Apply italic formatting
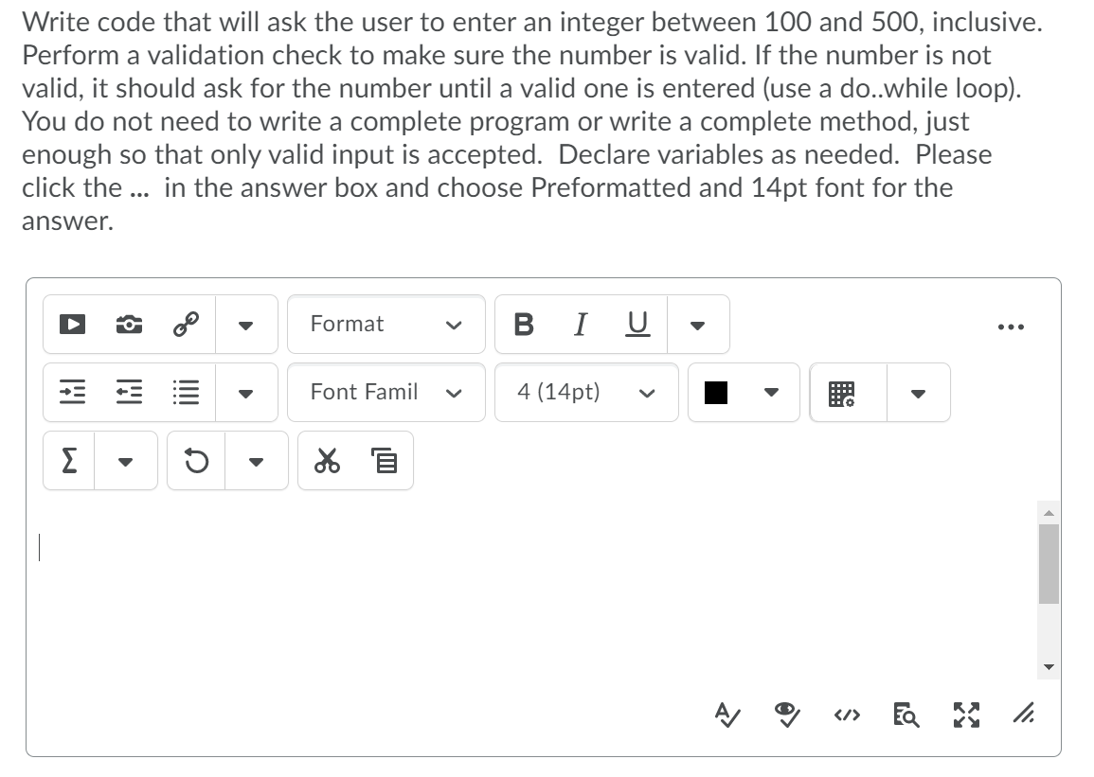Viewport: 1094px width, 777px height. coord(578,325)
